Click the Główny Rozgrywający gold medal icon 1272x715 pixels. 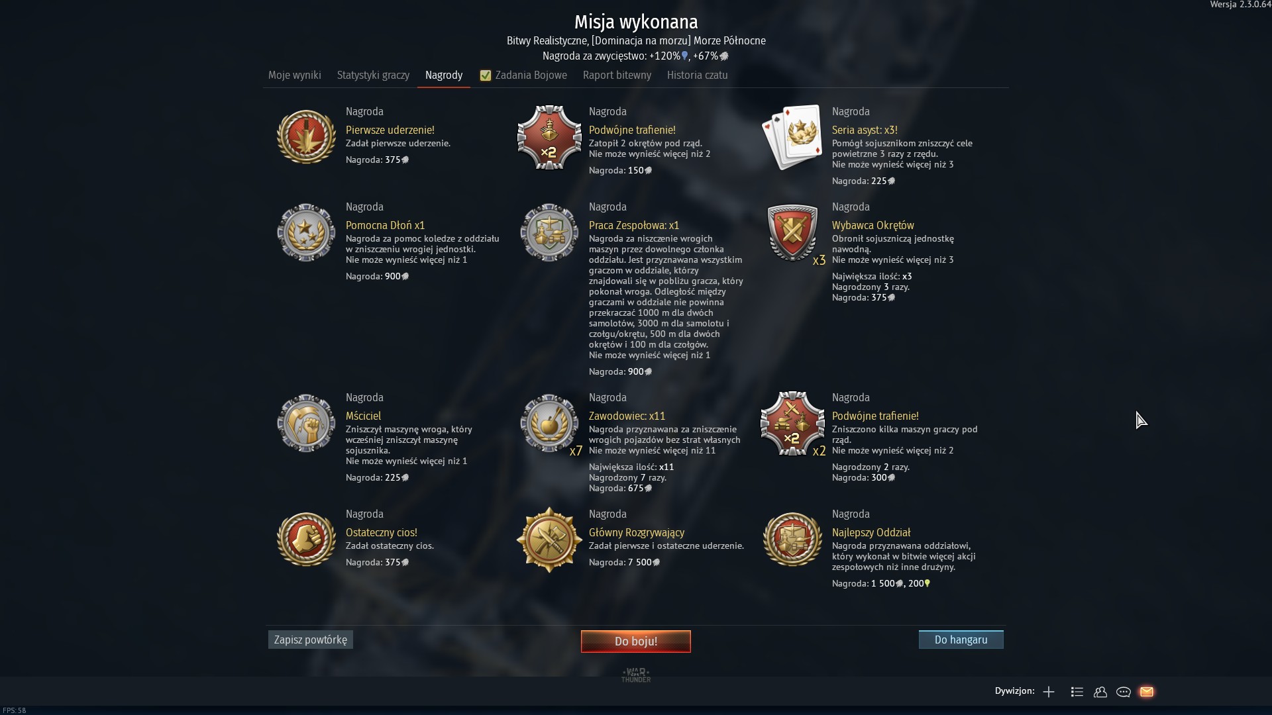(549, 540)
